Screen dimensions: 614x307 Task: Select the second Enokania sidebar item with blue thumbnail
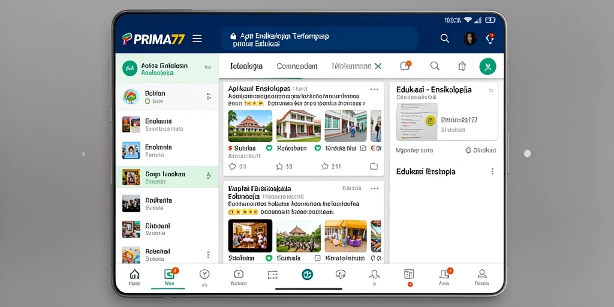pos(167,151)
